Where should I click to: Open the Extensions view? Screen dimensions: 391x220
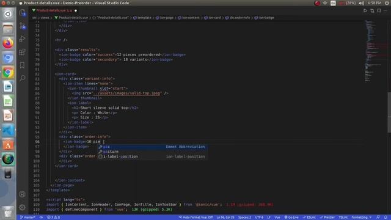23,51
